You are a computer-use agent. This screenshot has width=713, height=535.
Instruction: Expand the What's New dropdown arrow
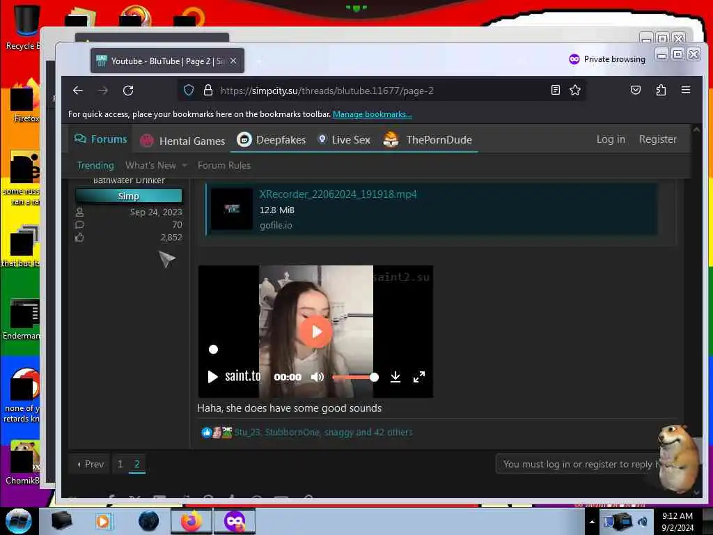pyautogui.click(x=184, y=166)
